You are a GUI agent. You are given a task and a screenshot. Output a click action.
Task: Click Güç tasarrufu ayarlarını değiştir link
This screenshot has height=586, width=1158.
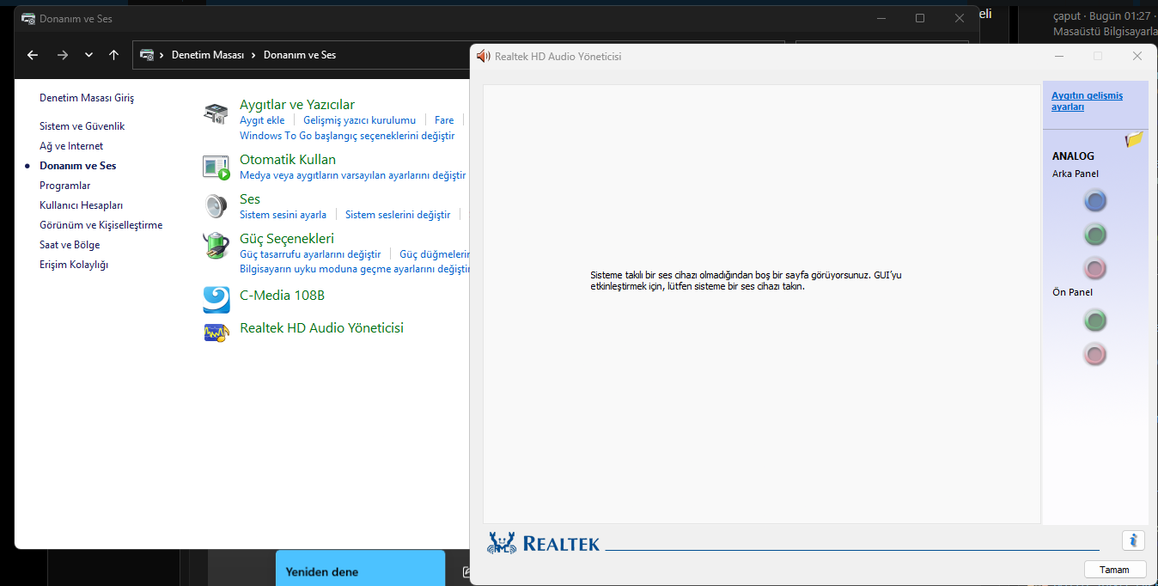[x=310, y=254]
